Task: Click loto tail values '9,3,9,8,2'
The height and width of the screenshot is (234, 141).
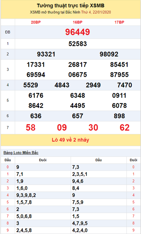Action: 26,195
